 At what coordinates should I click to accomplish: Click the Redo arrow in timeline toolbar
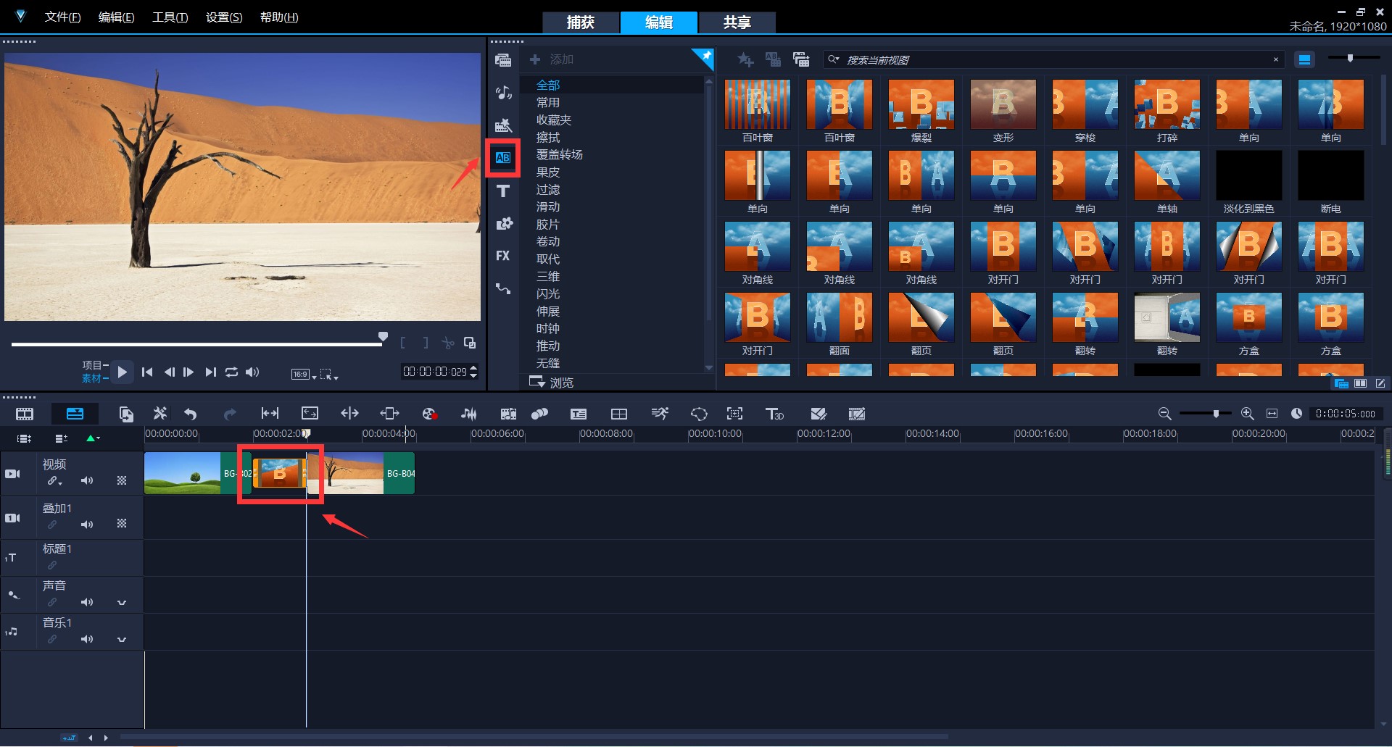tap(230, 414)
